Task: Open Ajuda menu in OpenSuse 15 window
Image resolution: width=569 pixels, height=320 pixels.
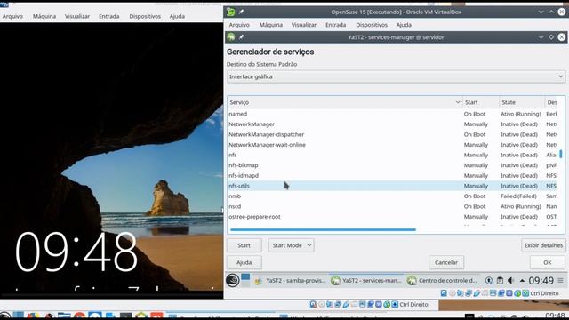Action: (404, 25)
